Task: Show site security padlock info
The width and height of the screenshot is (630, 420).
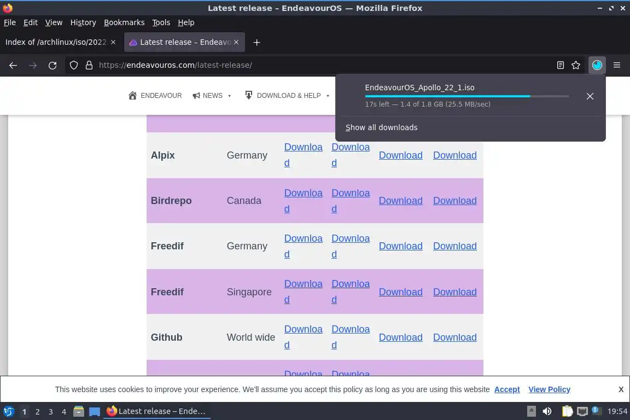Action: 89,65
